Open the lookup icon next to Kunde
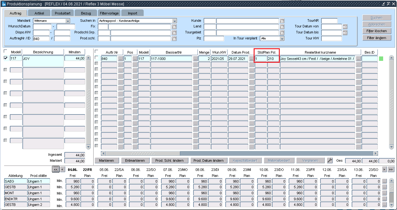 [282, 21]
